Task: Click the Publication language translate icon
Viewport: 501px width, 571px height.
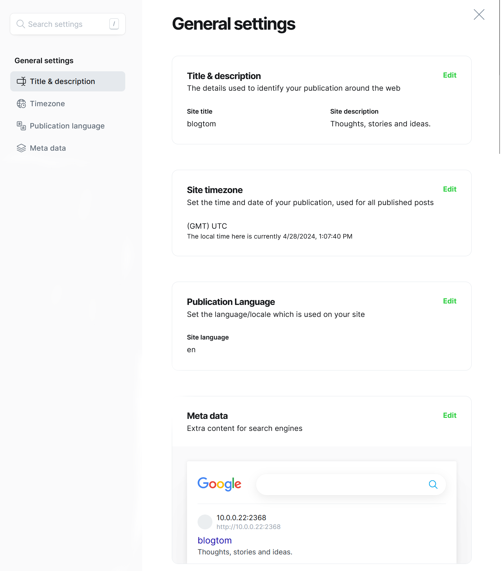Action: click(21, 126)
